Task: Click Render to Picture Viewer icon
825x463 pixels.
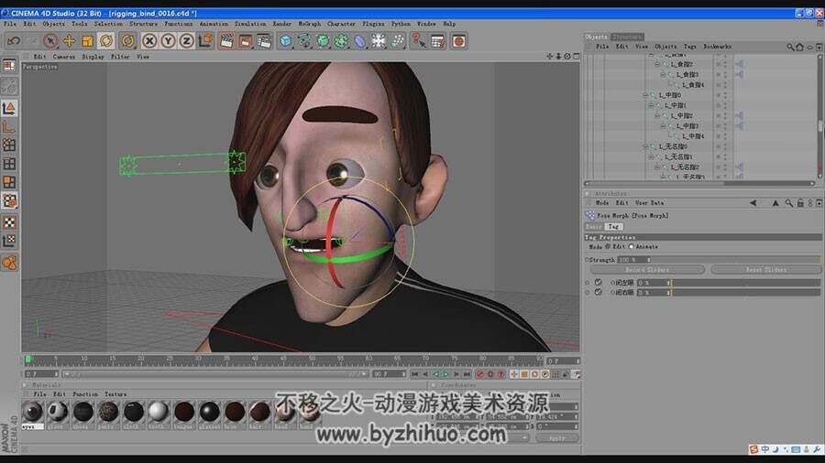Action: coord(245,40)
